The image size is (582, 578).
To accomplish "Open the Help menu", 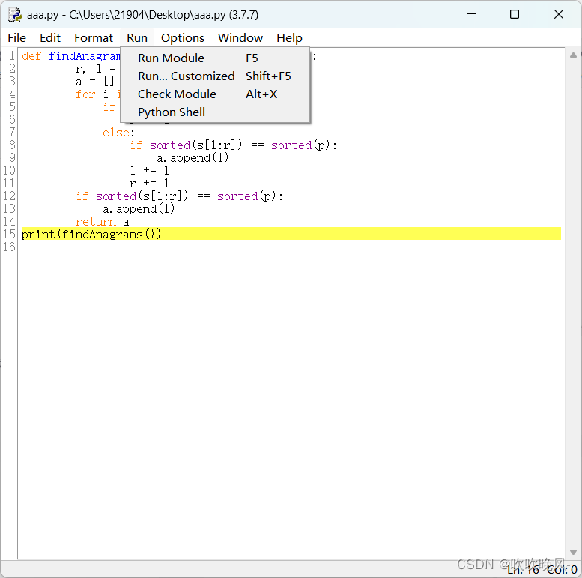I will click(289, 38).
